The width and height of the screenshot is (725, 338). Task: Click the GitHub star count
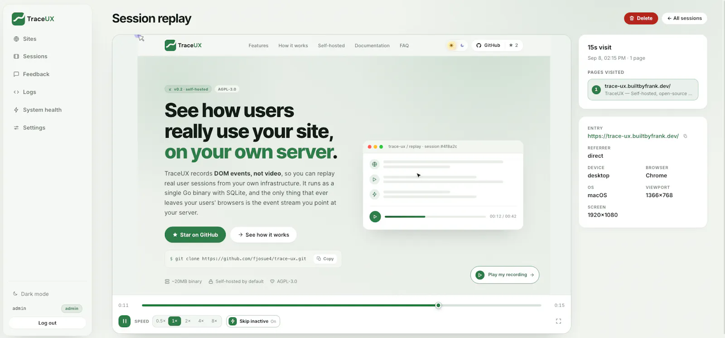tap(513, 45)
